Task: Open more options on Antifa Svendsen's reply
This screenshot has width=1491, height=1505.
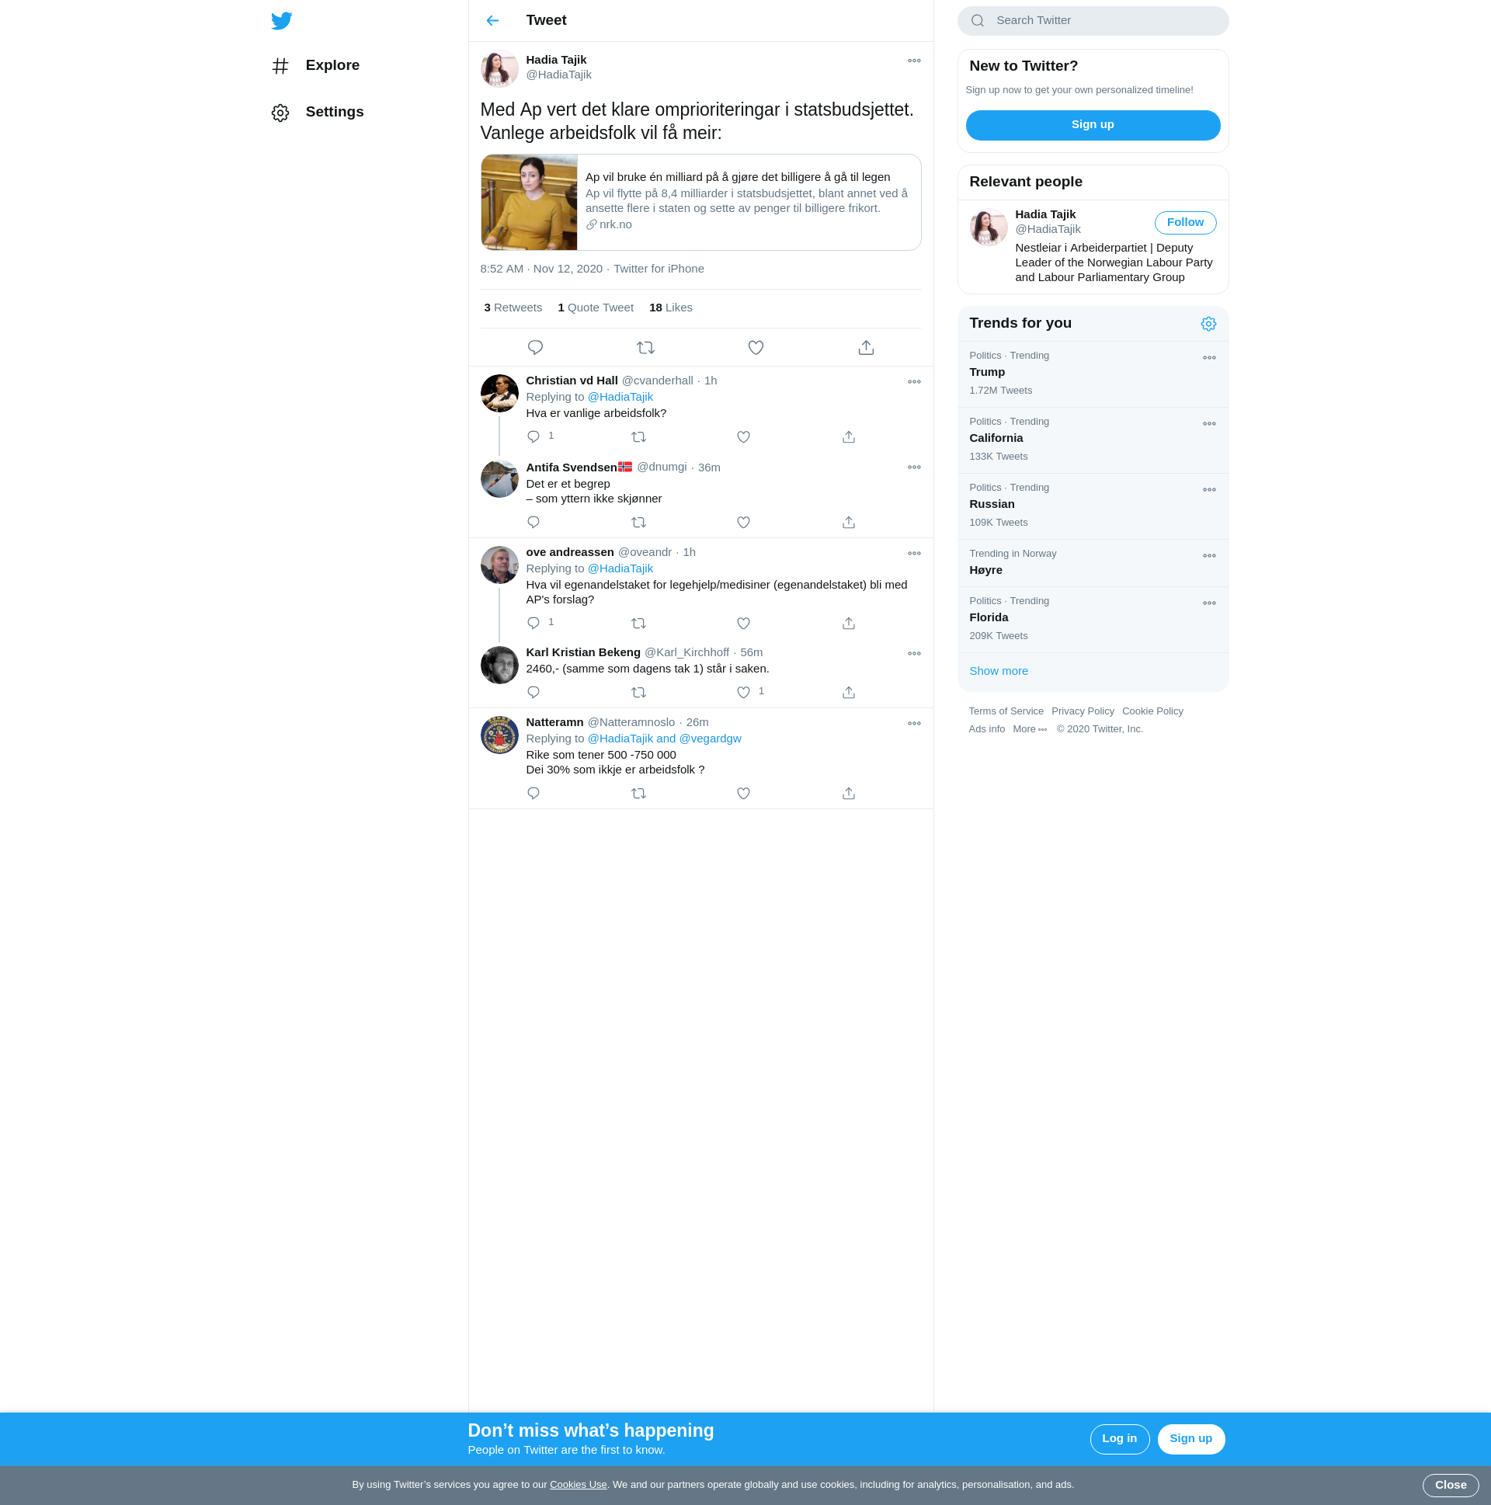Action: pos(914,467)
